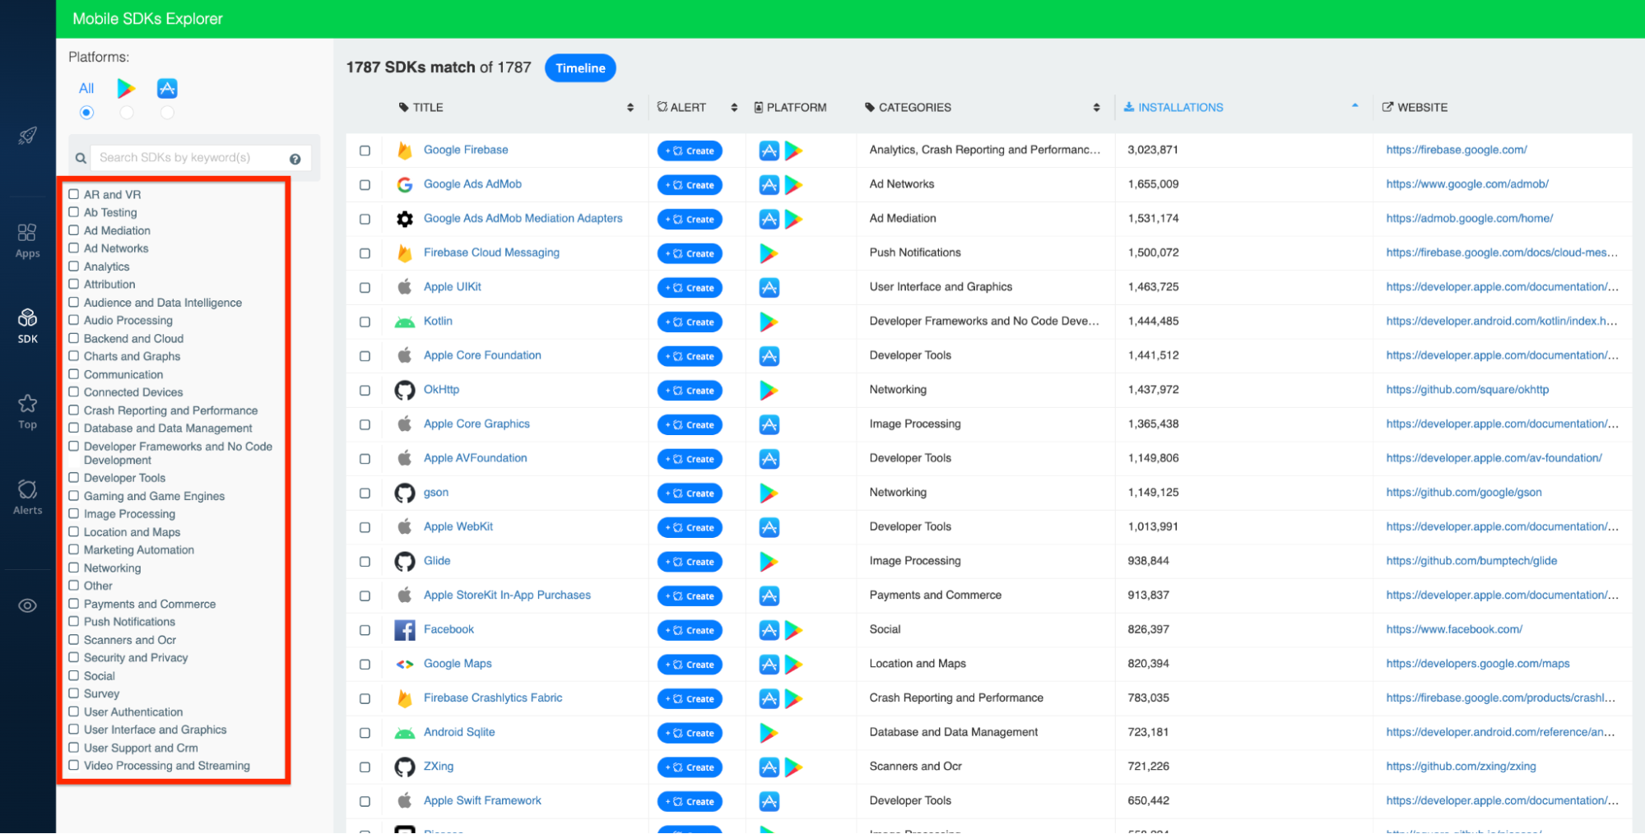Open the github.com/zxing/zxing link

tap(1461, 767)
